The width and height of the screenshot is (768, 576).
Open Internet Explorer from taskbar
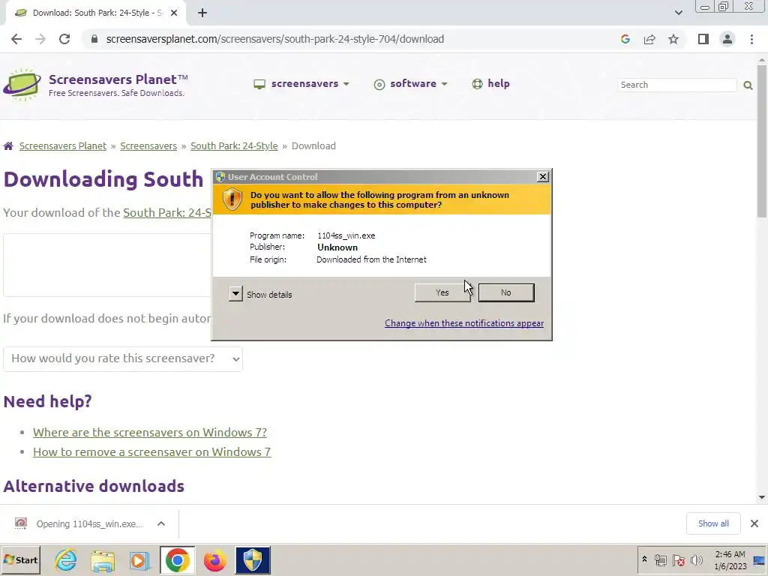[x=66, y=560]
